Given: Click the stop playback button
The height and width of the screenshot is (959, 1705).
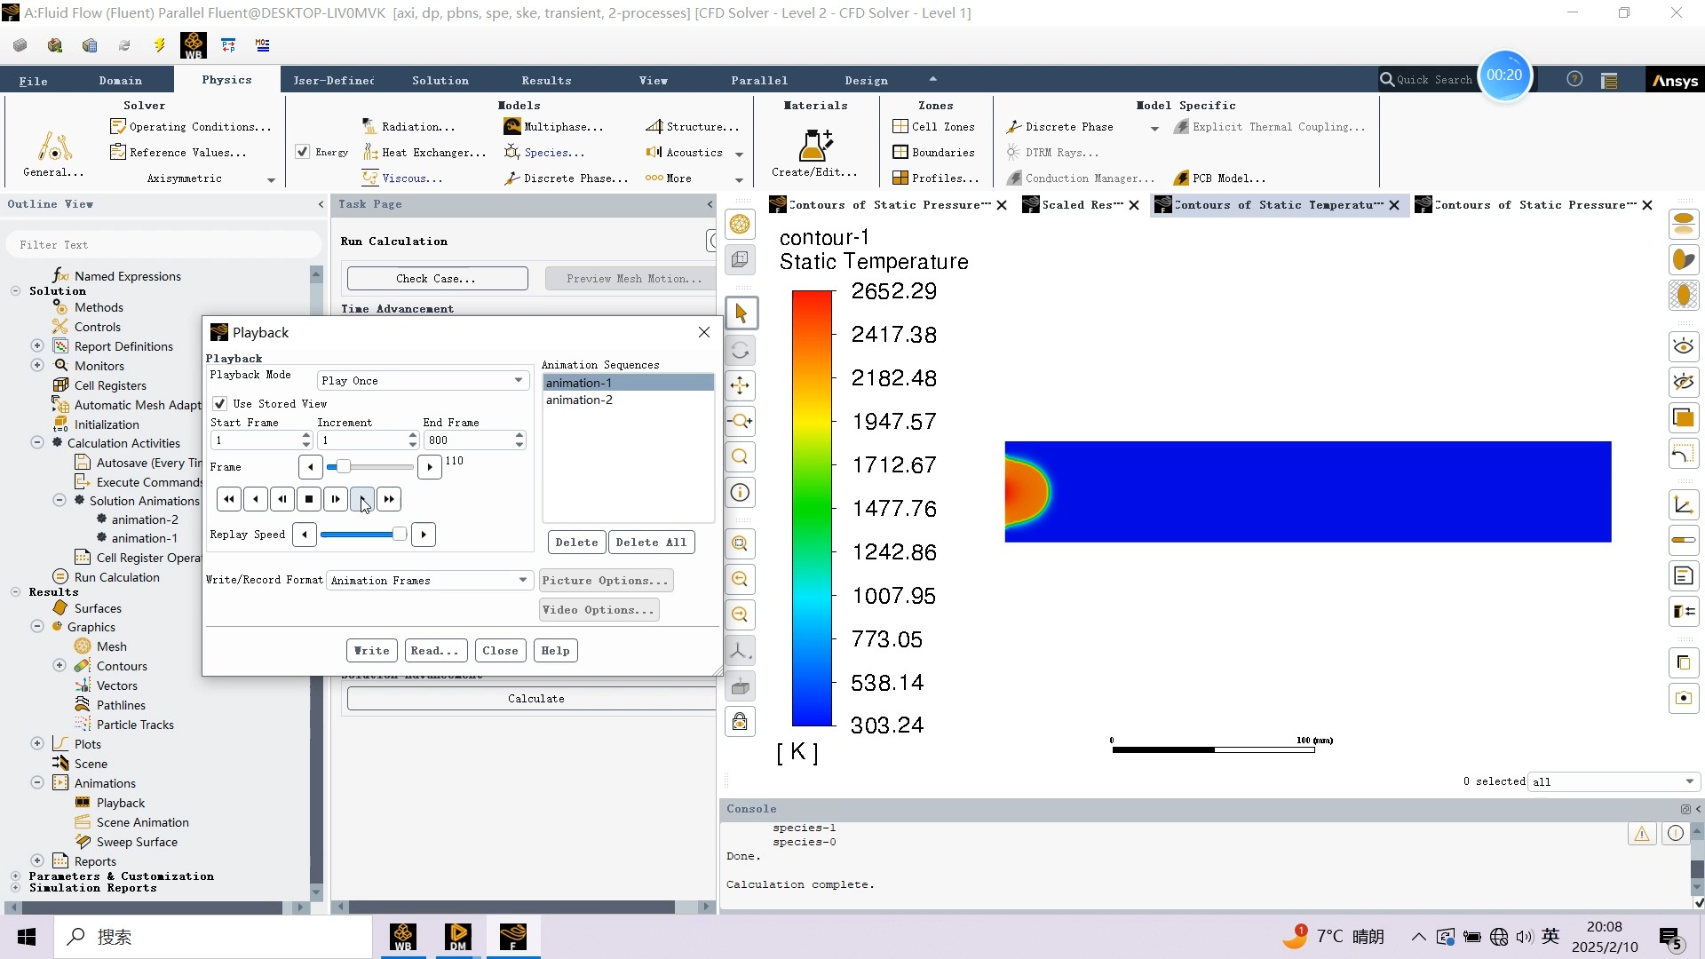Looking at the screenshot, I should click(309, 499).
